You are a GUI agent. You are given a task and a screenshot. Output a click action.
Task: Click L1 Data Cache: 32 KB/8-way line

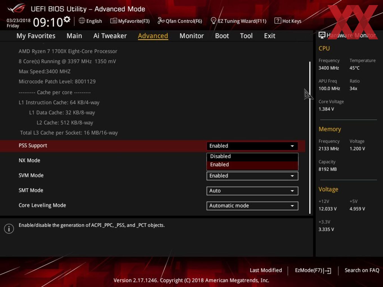point(62,113)
